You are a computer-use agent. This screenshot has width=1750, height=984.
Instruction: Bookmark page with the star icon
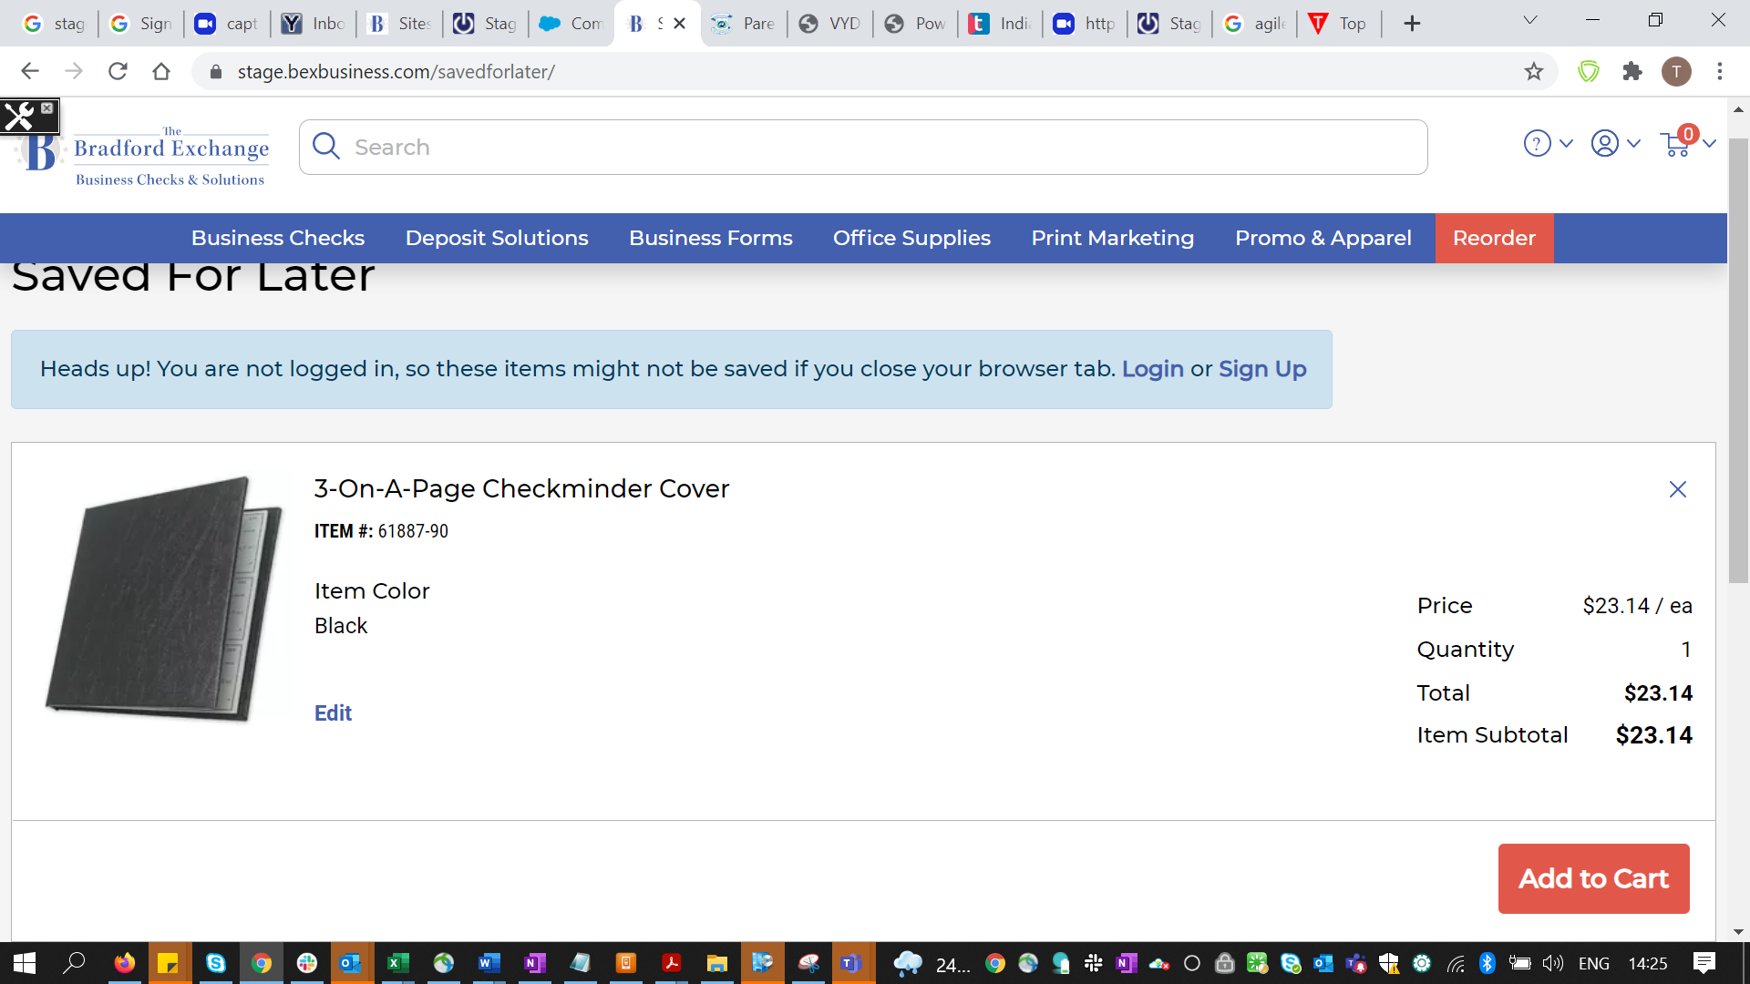1534,71
